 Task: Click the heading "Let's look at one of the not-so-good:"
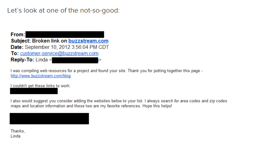63,11
